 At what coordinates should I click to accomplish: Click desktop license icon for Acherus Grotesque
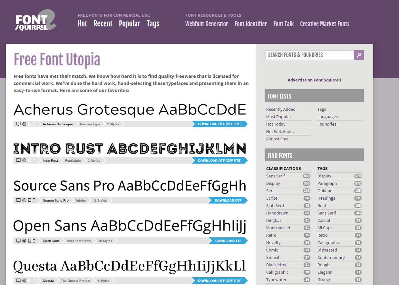pos(18,124)
